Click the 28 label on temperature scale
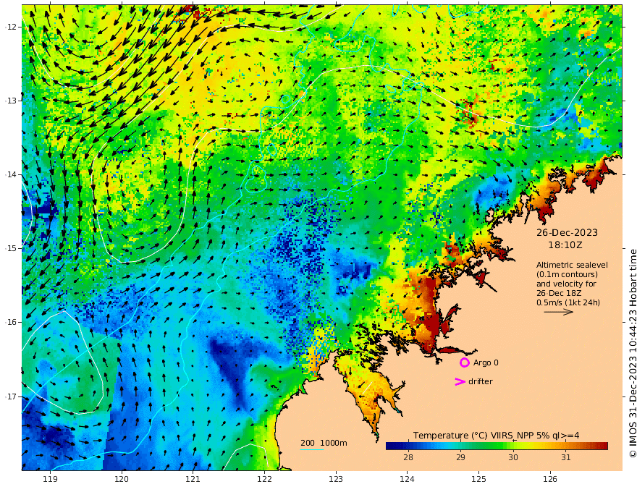The image size is (637, 492). coord(408,457)
